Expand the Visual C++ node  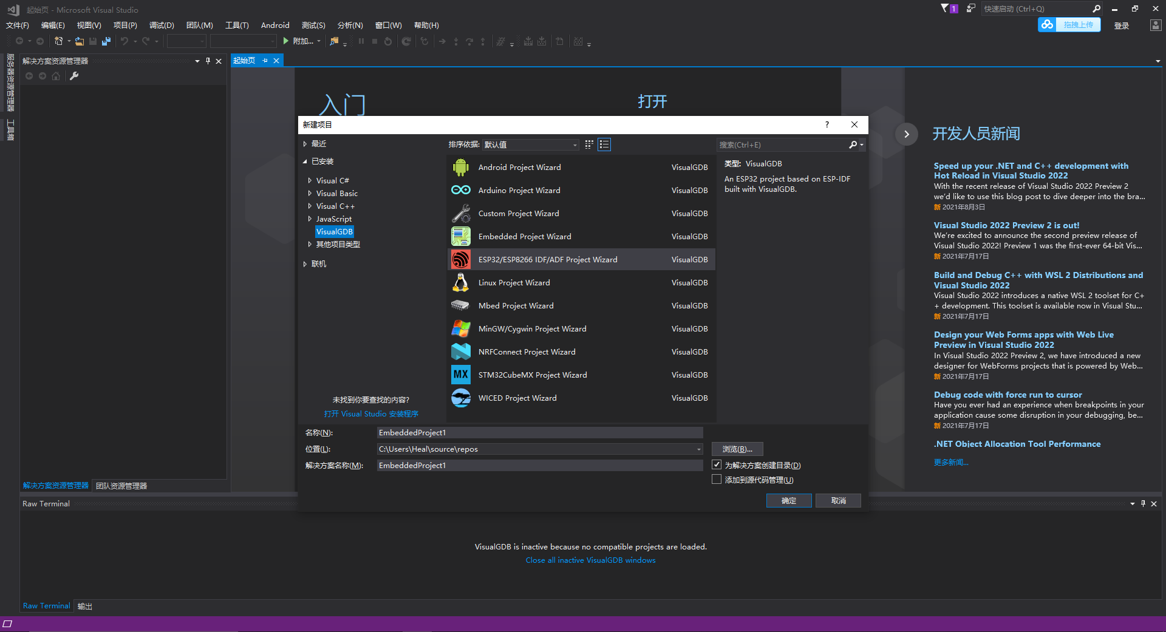click(310, 206)
